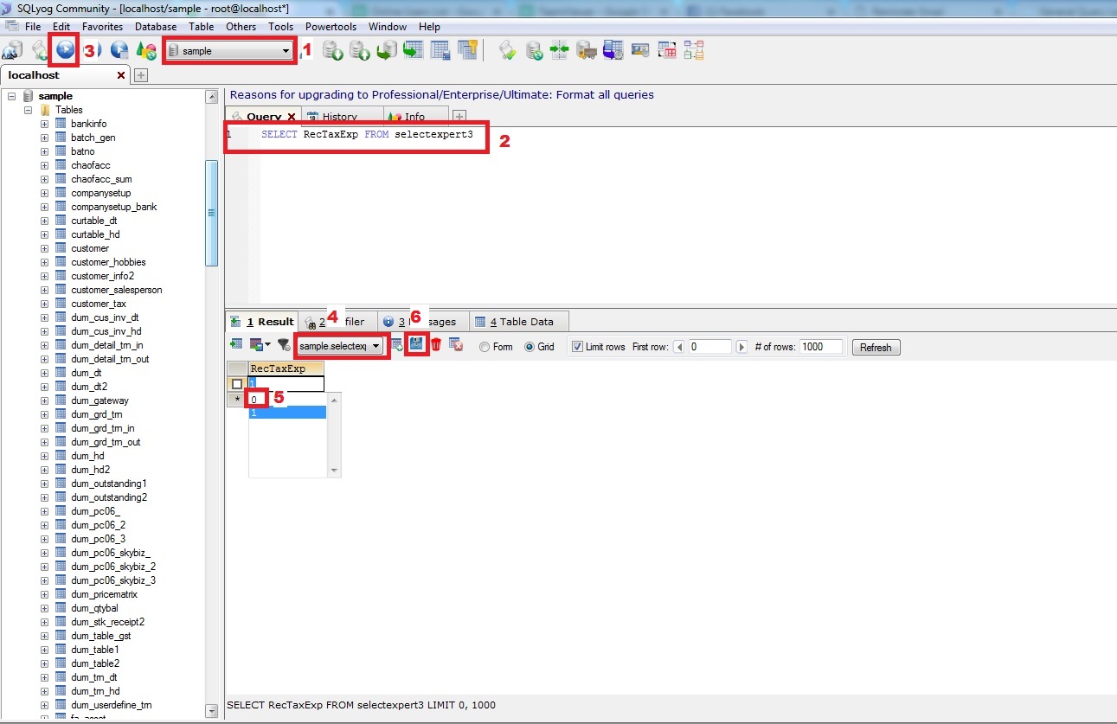Open the sample.selectexpert3 table dropdown
The image size is (1117, 724).
(x=376, y=346)
